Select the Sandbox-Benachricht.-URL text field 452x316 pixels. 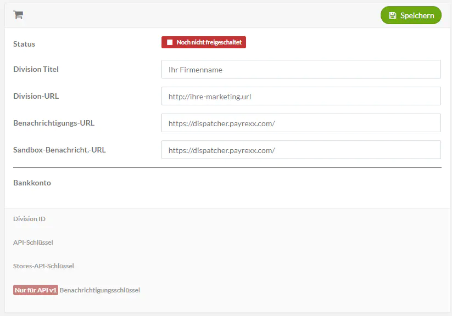point(301,150)
